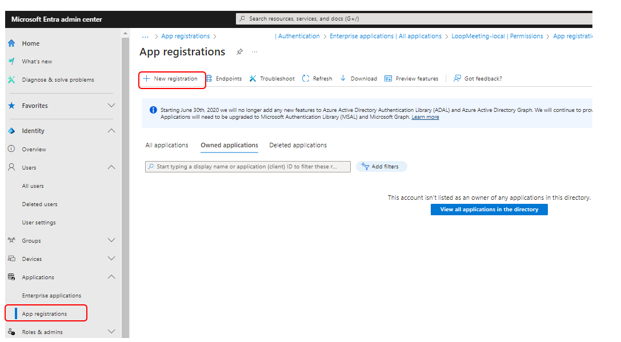Viewport: 621px width, 342px height.
Task: Click the Favorites star icon
Action: coord(11,106)
